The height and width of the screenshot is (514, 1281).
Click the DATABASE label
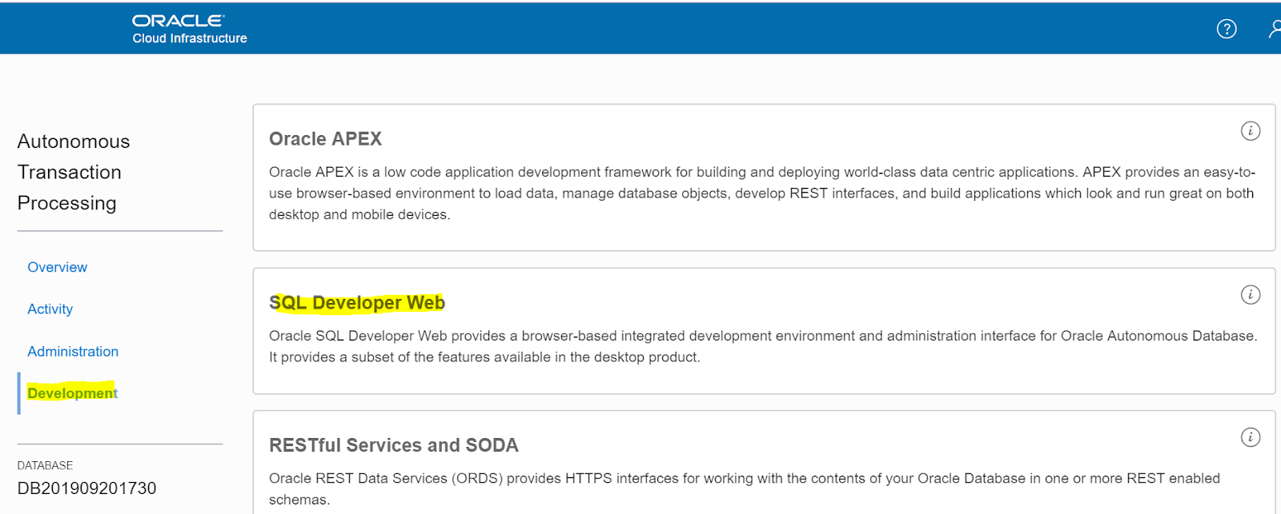45,465
